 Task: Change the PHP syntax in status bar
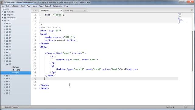(x=185, y=107)
